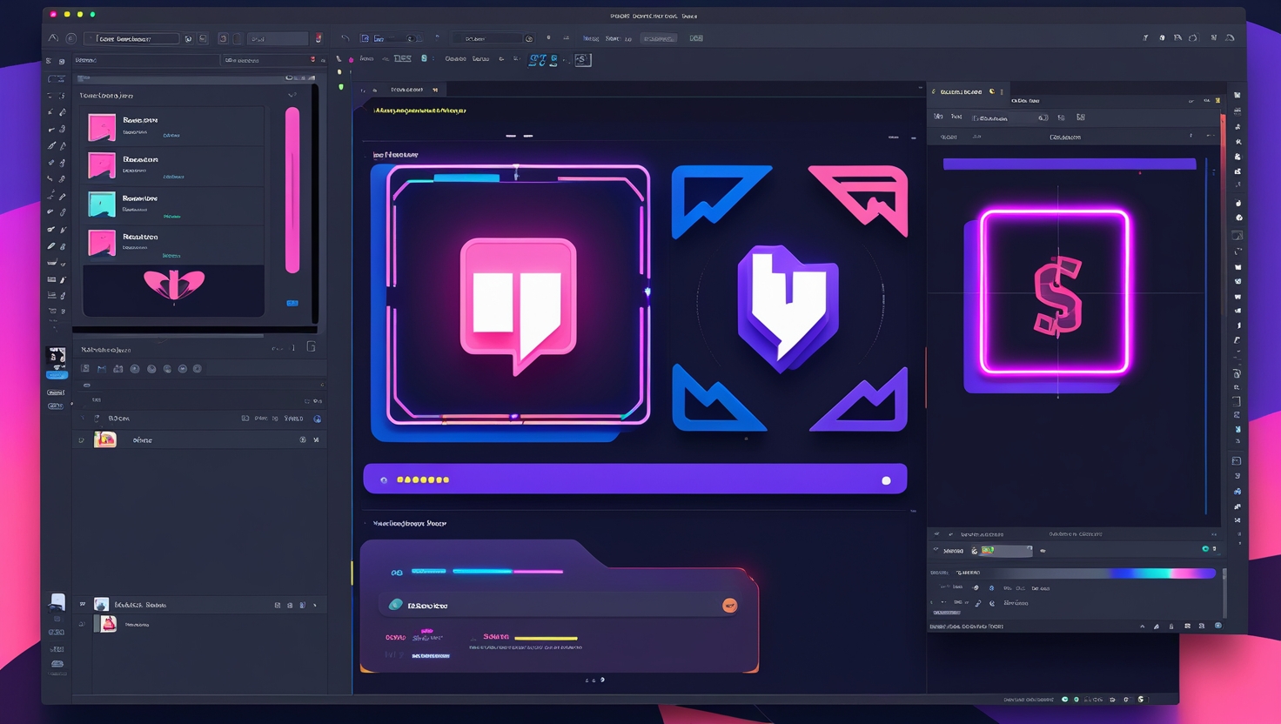Click the first green dot in bottom status bar

coord(1064,699)
